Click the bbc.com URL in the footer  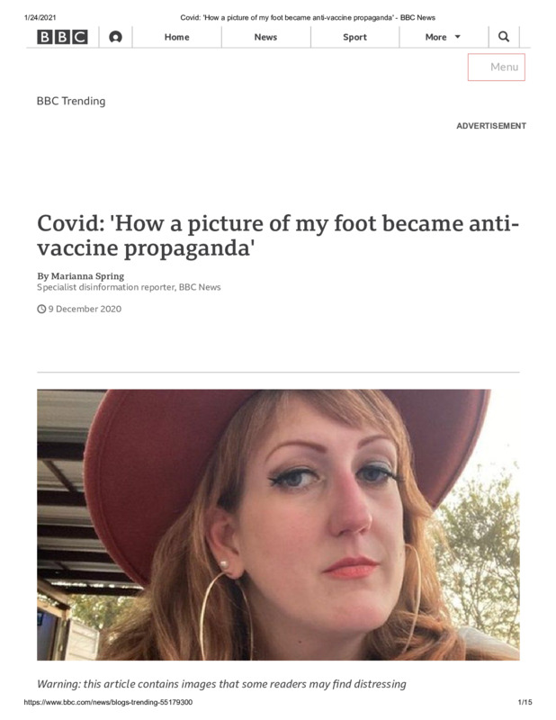coord(108,702)
